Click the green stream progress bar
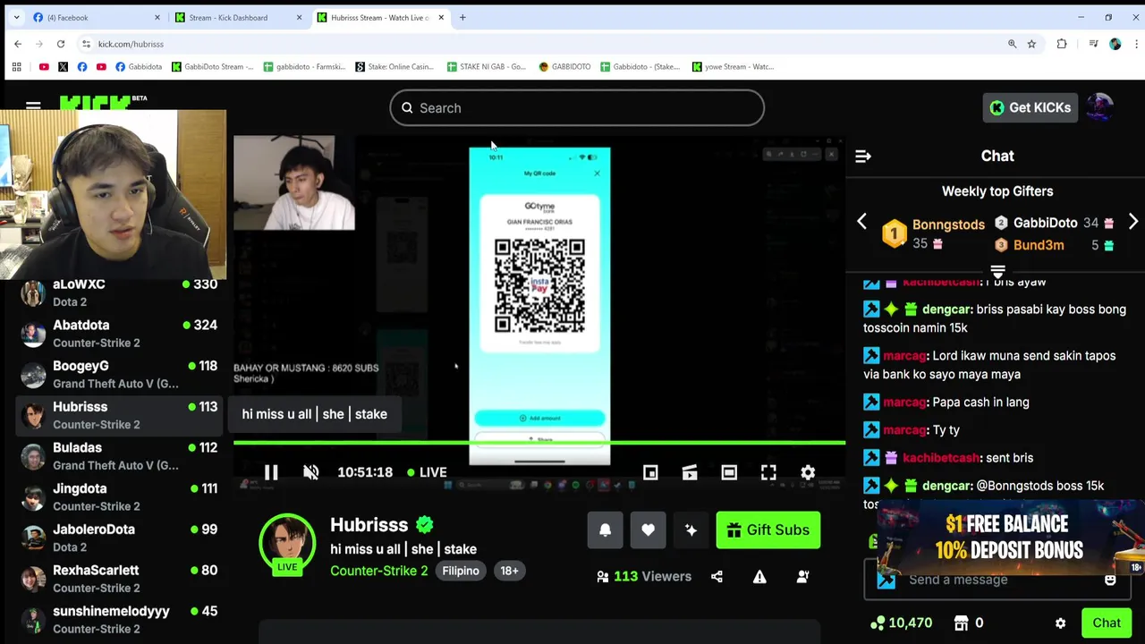Viewport: 1145px width, 644px height. [x=539, y=442]
